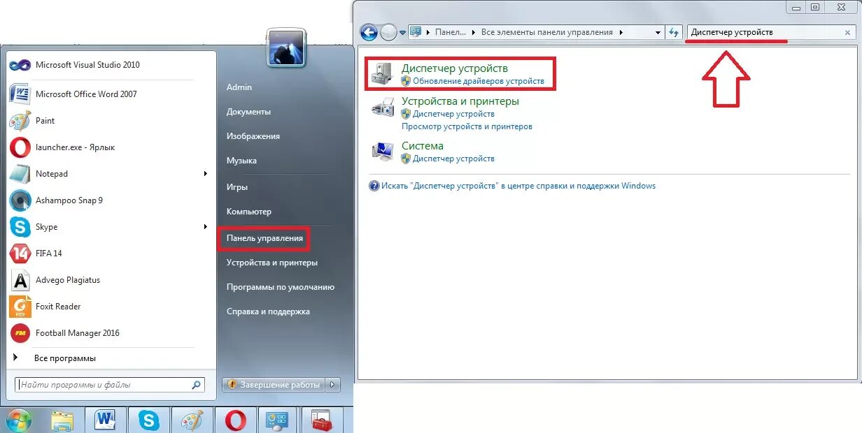Click Диспетчер устройств under Устройства и принтеры

click(x=453, y=114)
